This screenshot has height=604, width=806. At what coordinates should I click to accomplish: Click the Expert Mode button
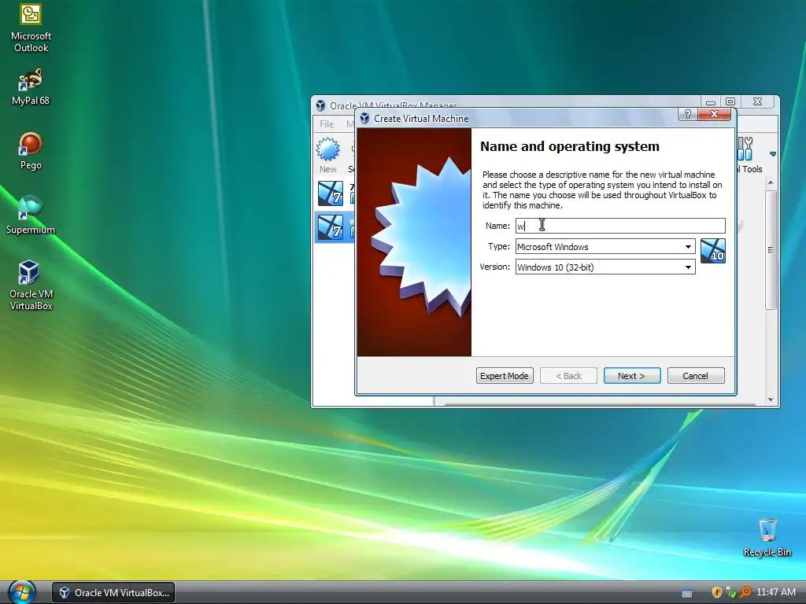click(505, 376)
